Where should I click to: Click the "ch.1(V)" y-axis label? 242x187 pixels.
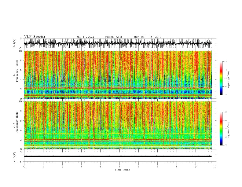[x=15, y=43]
